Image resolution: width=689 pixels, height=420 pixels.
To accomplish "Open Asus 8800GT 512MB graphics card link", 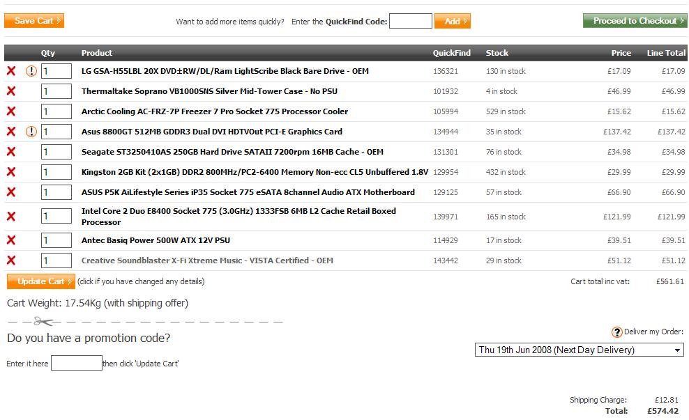I will pos(212,132).
